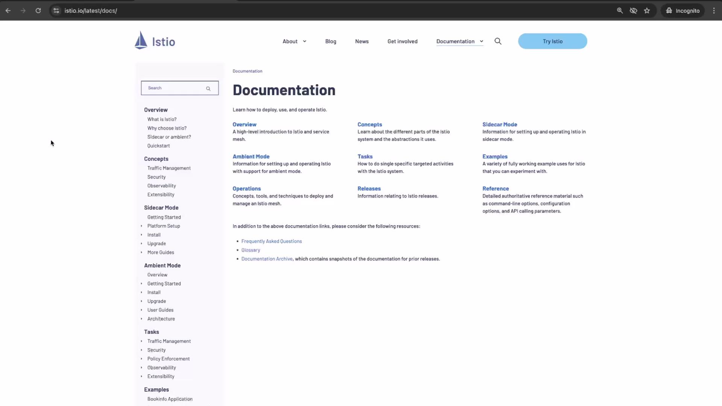Select Security under Concepts

(x=156, y=177)
